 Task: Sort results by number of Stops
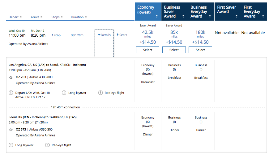57,17
